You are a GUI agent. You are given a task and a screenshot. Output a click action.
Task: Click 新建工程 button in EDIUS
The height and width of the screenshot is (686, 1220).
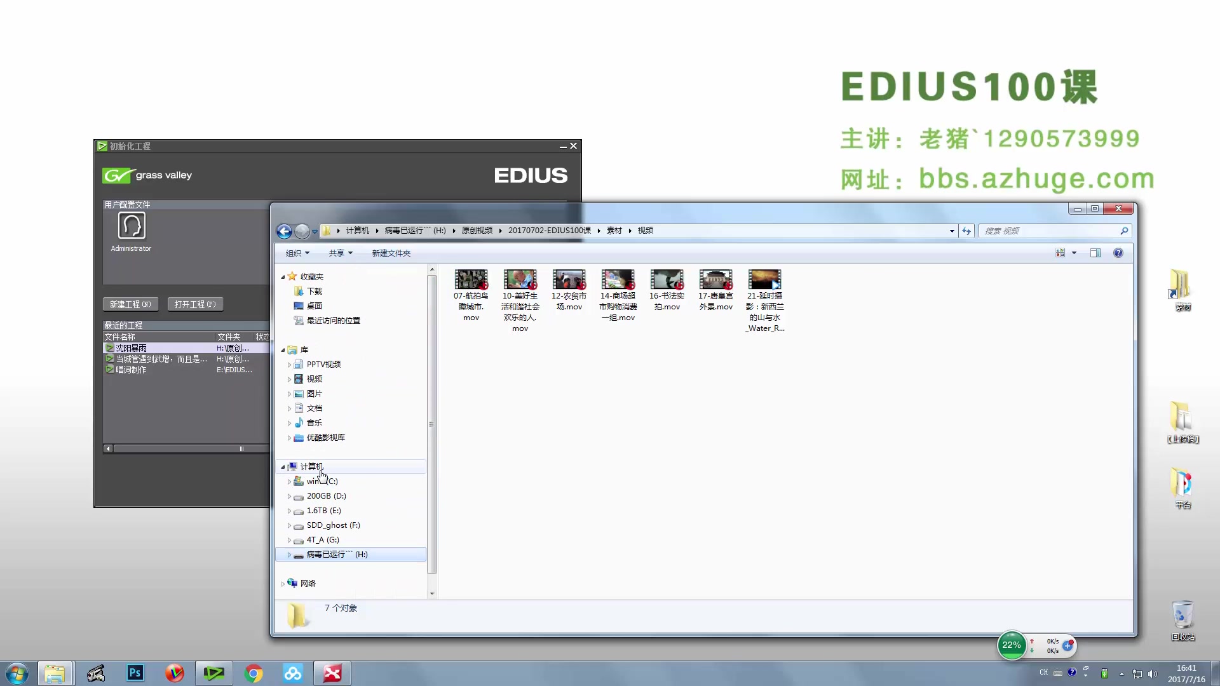[x=130, y=304]
